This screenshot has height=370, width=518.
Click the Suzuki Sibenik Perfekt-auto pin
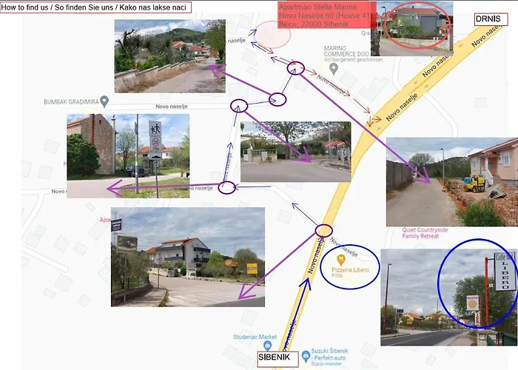[x=306, y=357]
